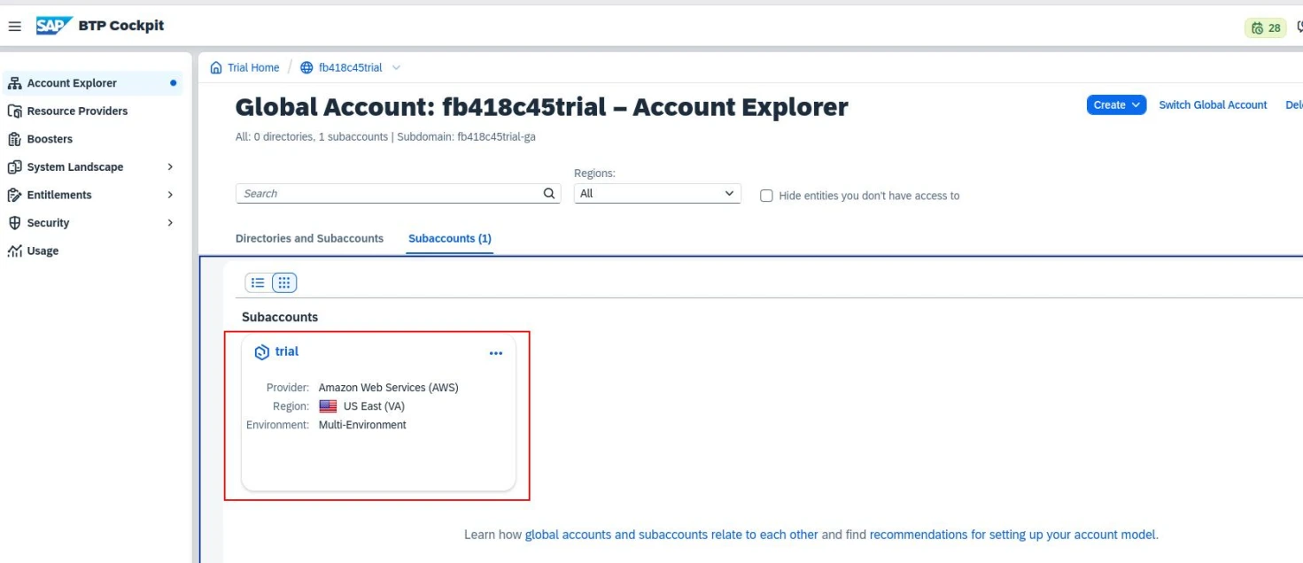This screenshot has height=563, width=1303.
Task: Open the Create button dropdown
Action: coord(1116,104)
